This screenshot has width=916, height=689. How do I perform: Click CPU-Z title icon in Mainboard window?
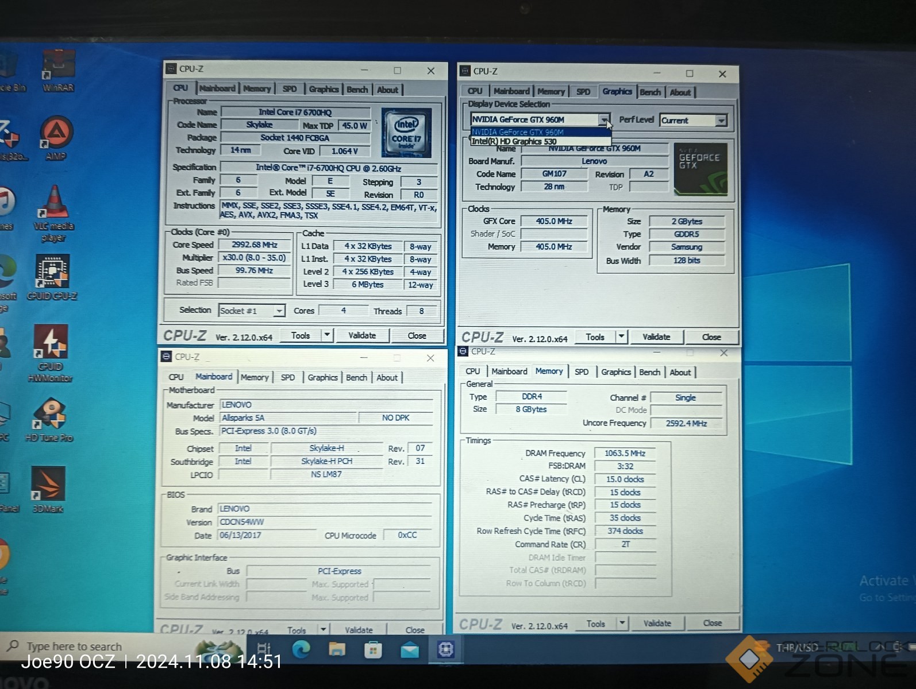coord(166,357)
